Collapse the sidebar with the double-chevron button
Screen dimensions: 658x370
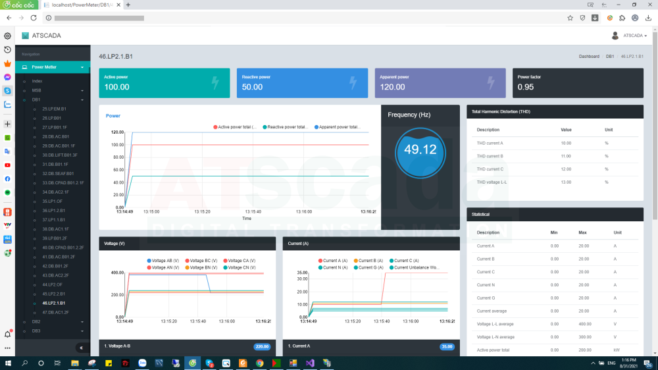[x=81, y=348]
